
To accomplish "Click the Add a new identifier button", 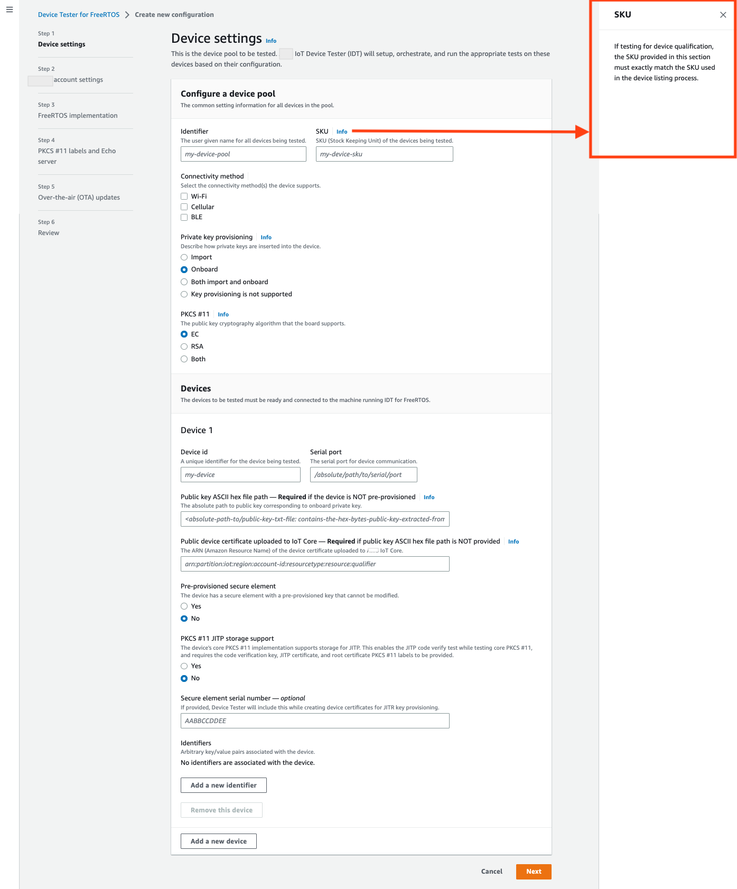I will (223, 785).
